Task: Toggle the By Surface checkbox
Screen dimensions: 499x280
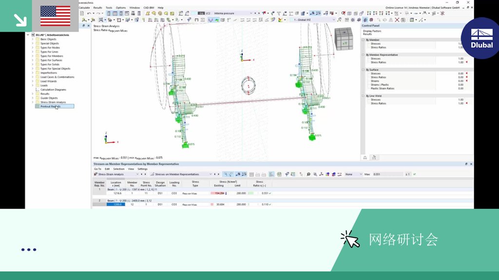Action: 363,70
